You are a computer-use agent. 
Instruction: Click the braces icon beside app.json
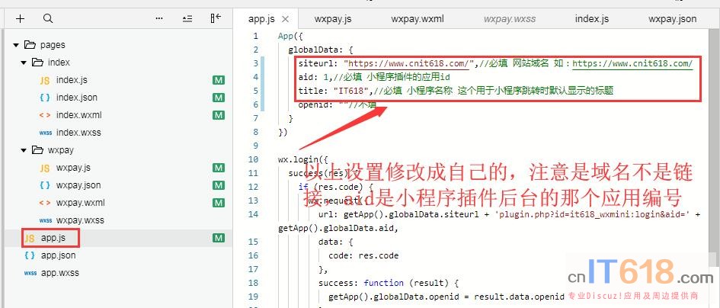click(30, 255)
